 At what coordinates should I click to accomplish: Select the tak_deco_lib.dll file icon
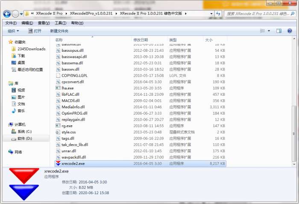click(58, 145)
